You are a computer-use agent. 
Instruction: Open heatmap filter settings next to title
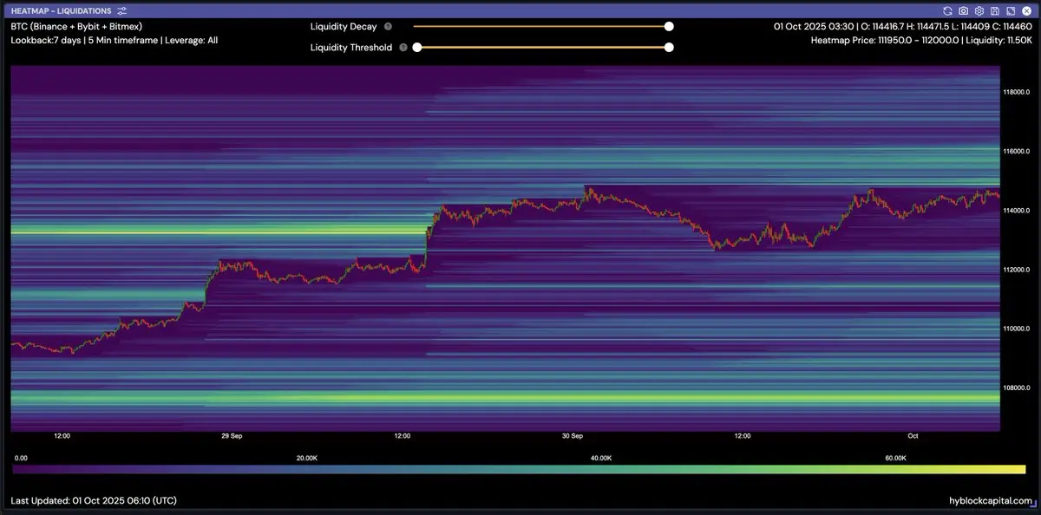pos(121,10)
